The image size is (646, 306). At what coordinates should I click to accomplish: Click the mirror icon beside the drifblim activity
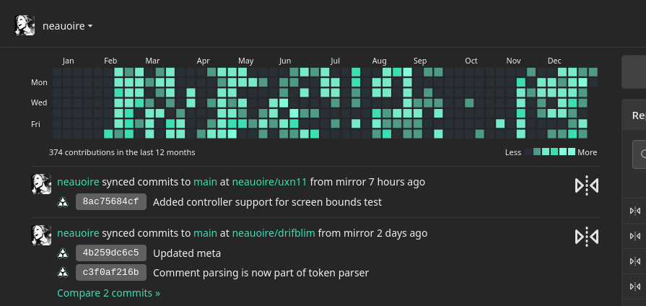tap(587, 237)
